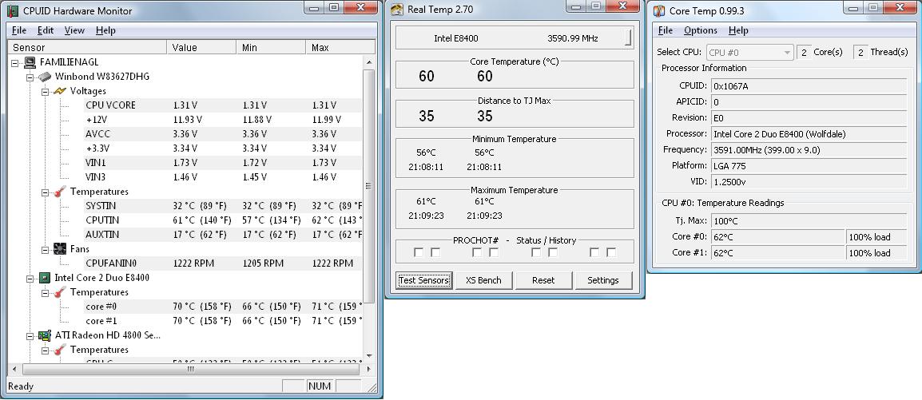Click the sensor list scroll-up arrow
The height and width of the screenshot is (400, 922).
369,61
